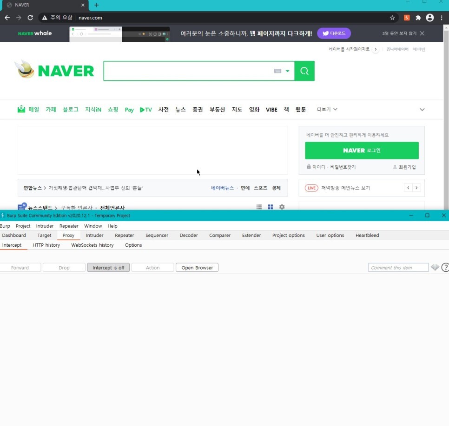Click the address bar showing naver.com
The height and width of the screenshot is (426, 449).
(218, 18)
